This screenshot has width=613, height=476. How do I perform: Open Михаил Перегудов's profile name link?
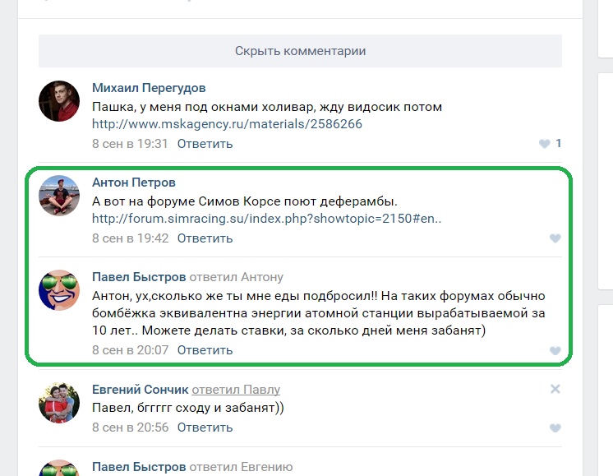click(x=149, y=88)
